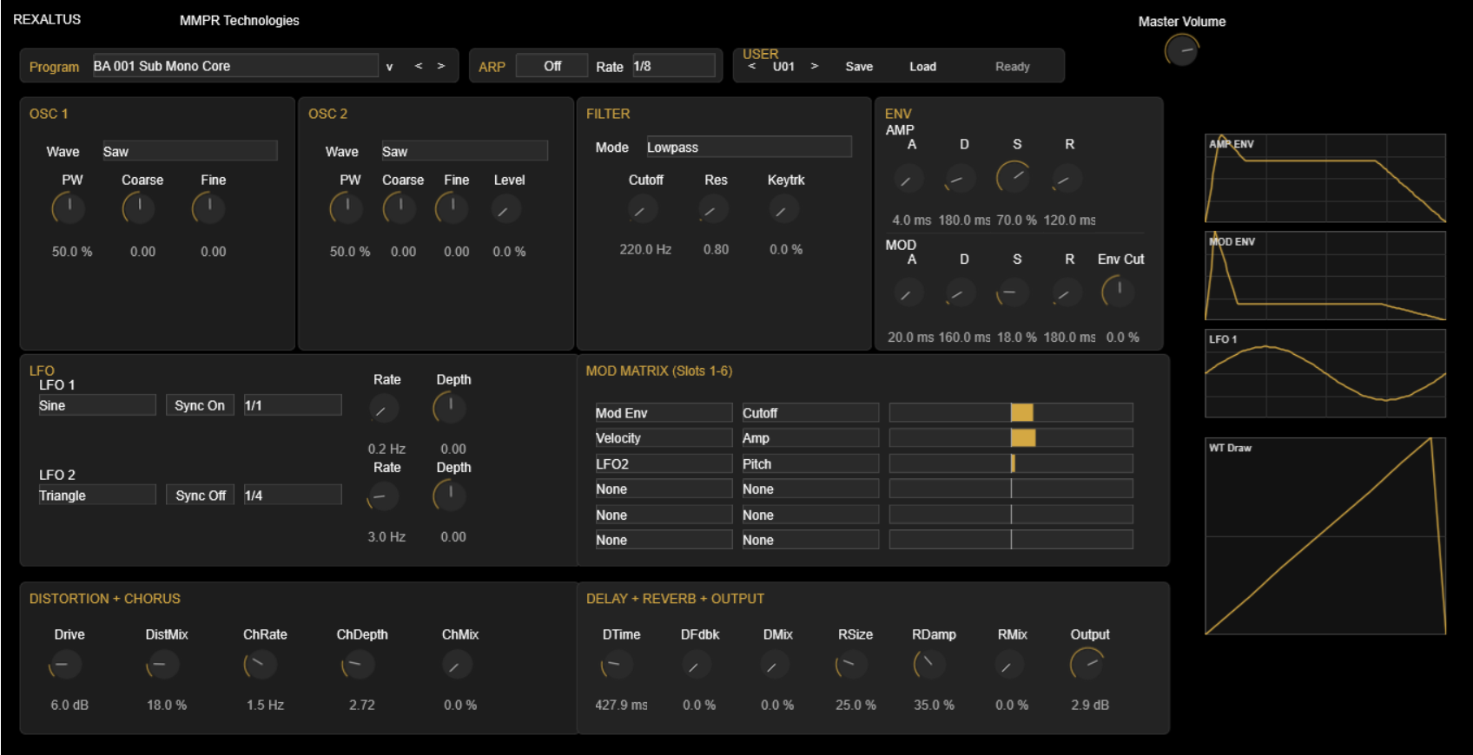Open Pitch destination in mod matrix
The image size is (1473, 755).
(x=809, y=464)
